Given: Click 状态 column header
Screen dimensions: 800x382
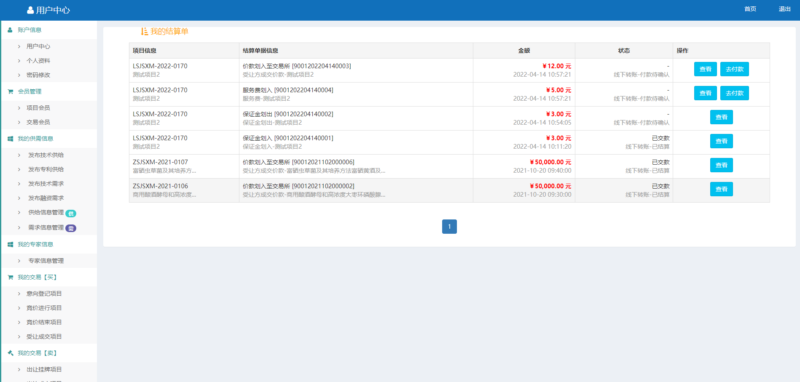Looking at the screenshot, I should point(624,51).
